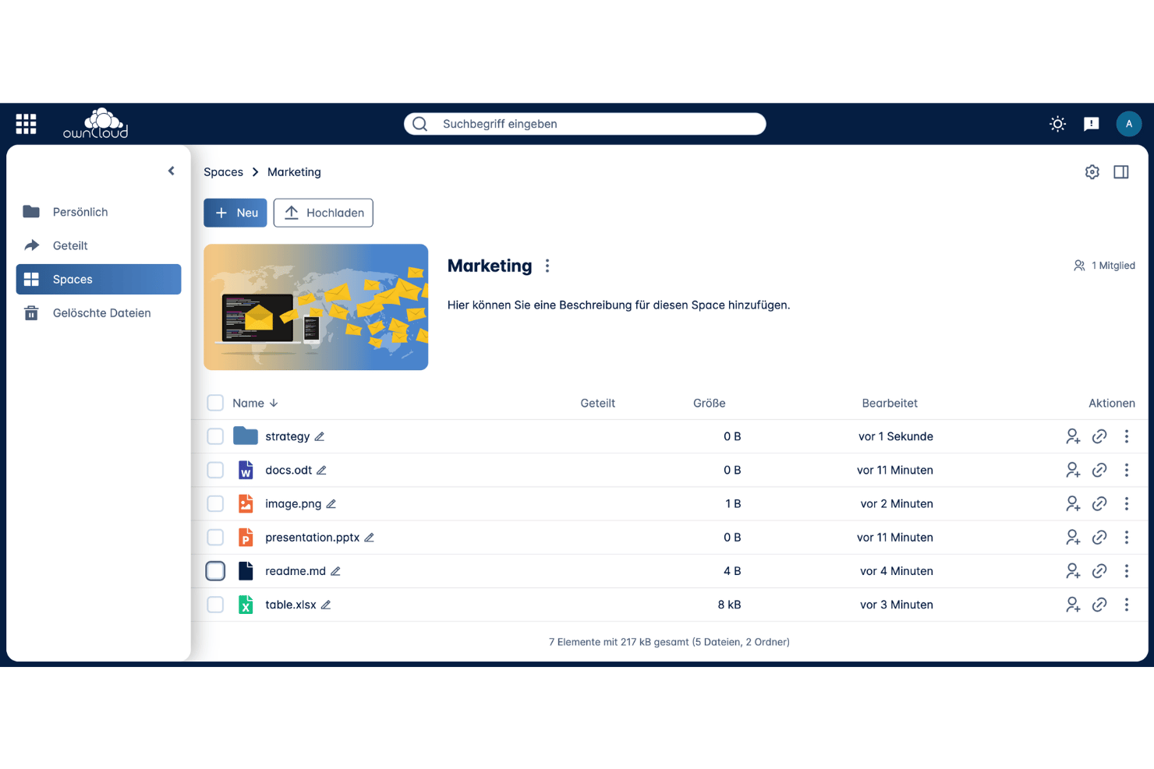Viewport: 1154px width, 769px height.
Task: Open view settings gear icon
Action: tap(1092, 172)
